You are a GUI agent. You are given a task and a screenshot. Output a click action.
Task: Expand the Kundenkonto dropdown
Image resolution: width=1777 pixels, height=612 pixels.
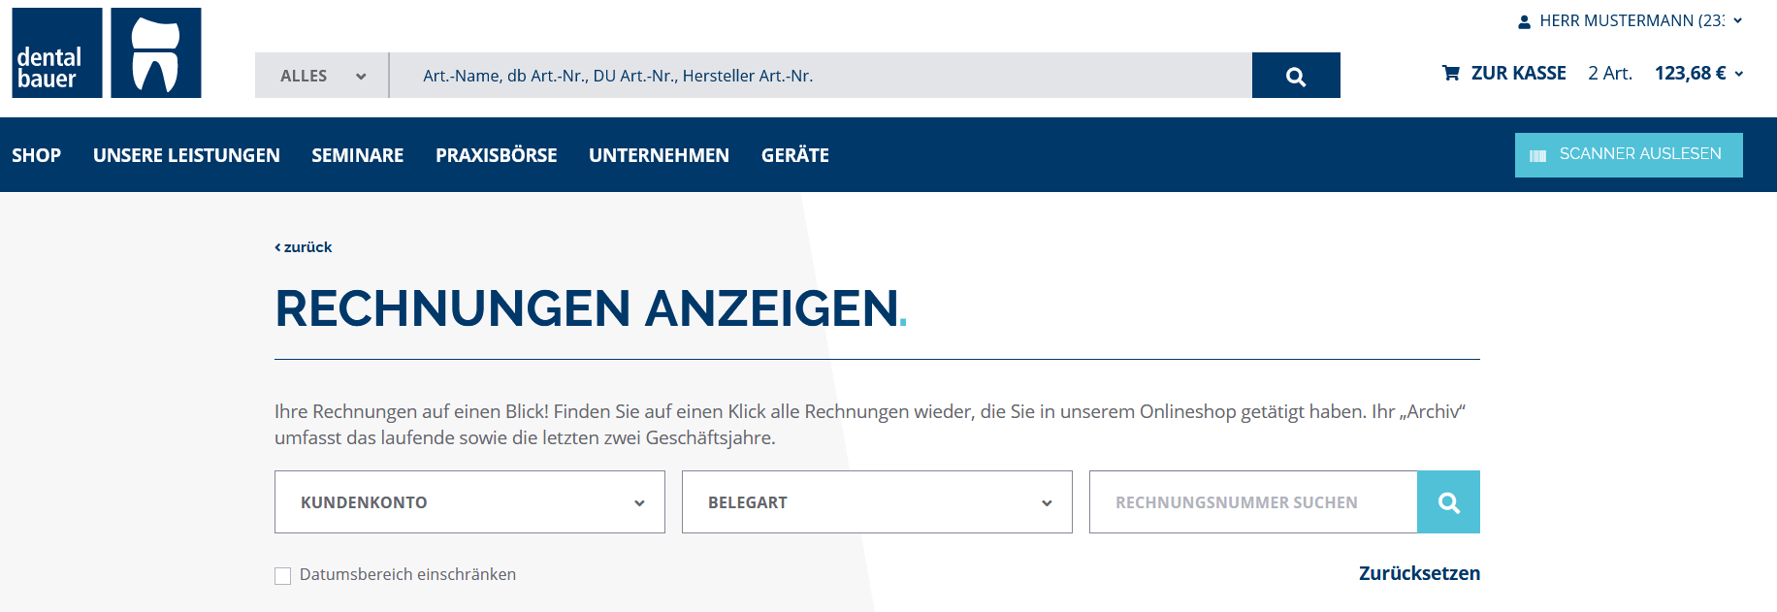(469, 502)
